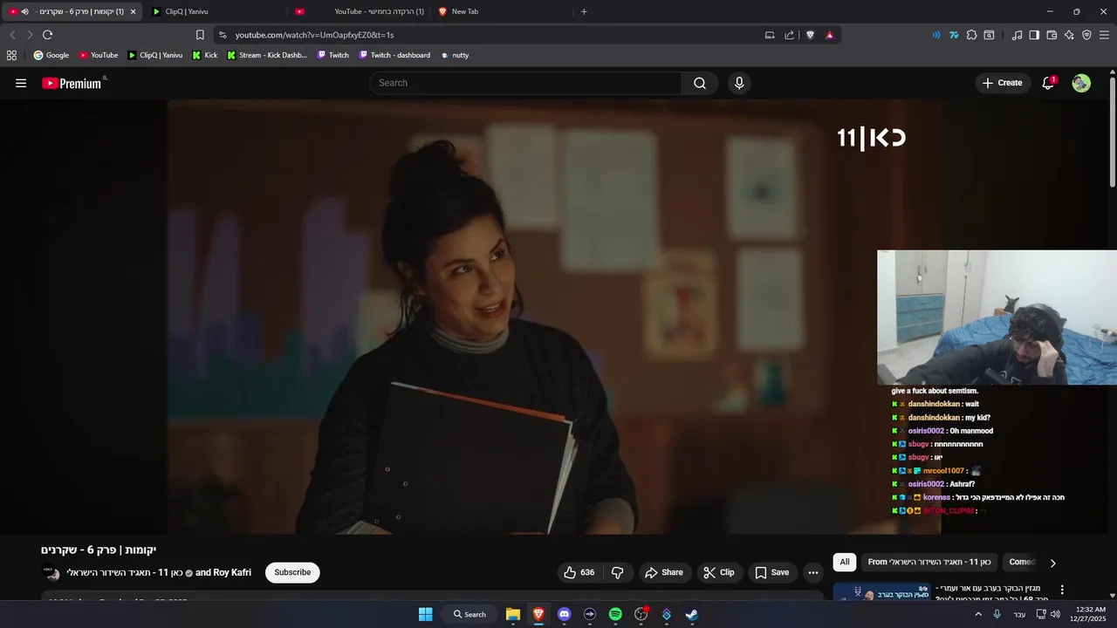1117x628 pixels.
Task: Click the blue sound-wave extension icon
Action: 936,35
